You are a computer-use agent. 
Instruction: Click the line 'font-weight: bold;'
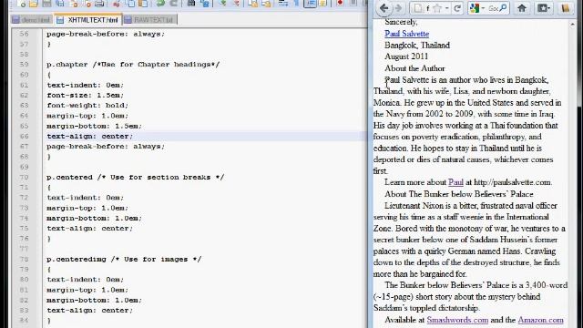(x=87, y=106)
